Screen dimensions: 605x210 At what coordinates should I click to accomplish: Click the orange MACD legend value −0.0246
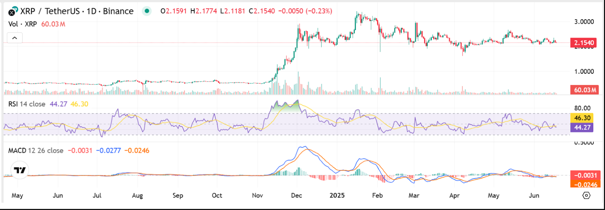[x=137, y=150]
